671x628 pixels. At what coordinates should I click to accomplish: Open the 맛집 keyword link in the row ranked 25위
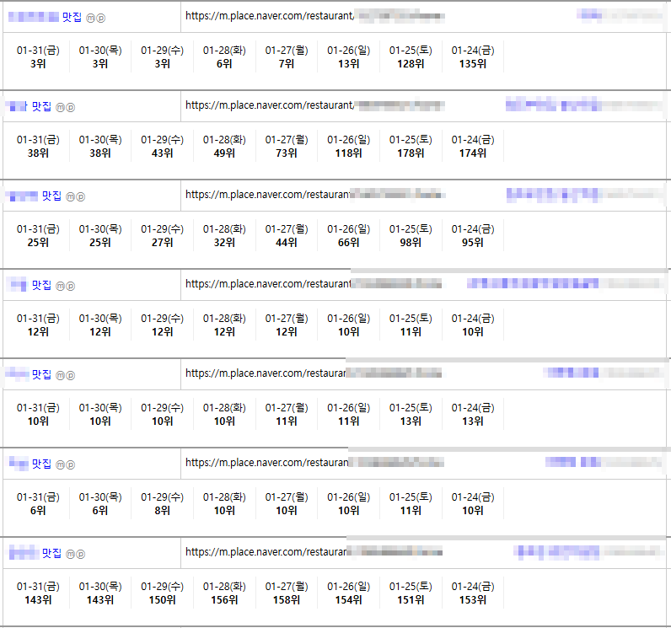52,196
